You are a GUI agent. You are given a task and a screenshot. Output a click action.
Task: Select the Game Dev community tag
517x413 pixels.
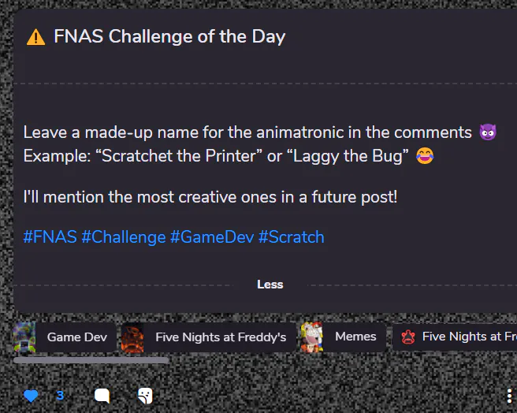tap(76, 337)
